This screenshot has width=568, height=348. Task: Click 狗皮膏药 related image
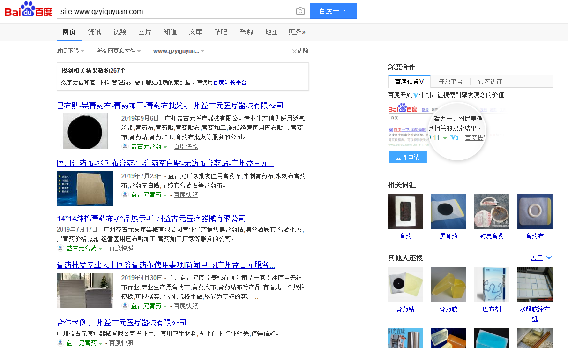(x=492, y=211)
